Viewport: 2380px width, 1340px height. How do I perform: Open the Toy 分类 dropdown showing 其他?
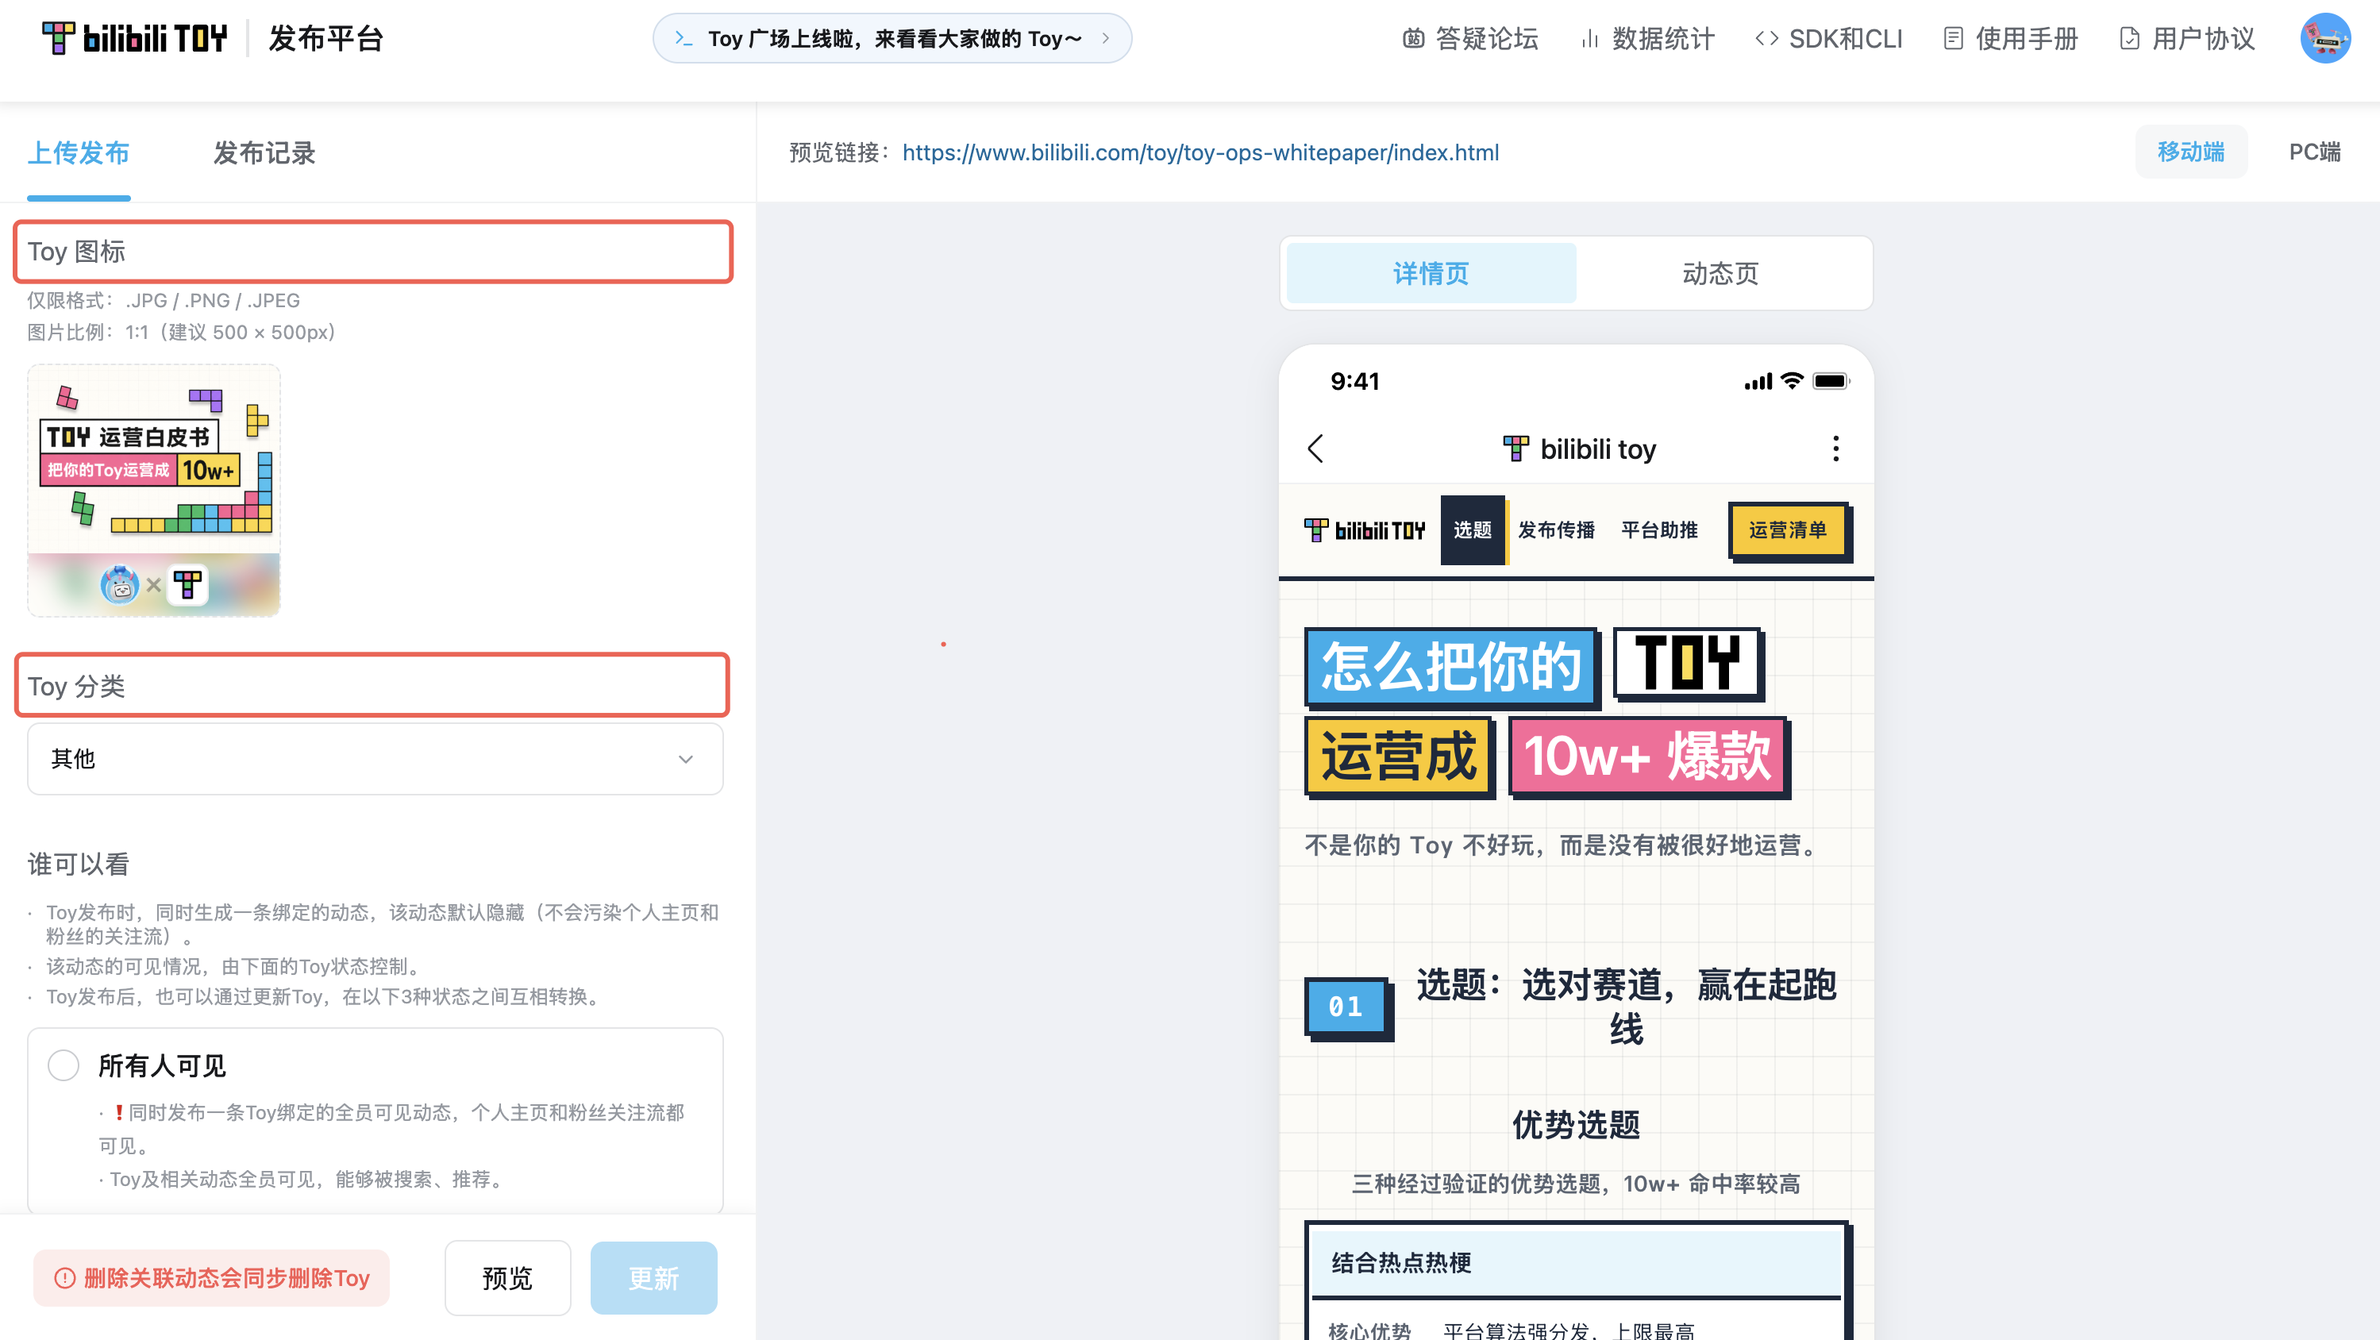tap(375, 759)
